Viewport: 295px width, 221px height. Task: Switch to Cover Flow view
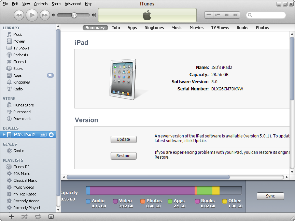235,15
